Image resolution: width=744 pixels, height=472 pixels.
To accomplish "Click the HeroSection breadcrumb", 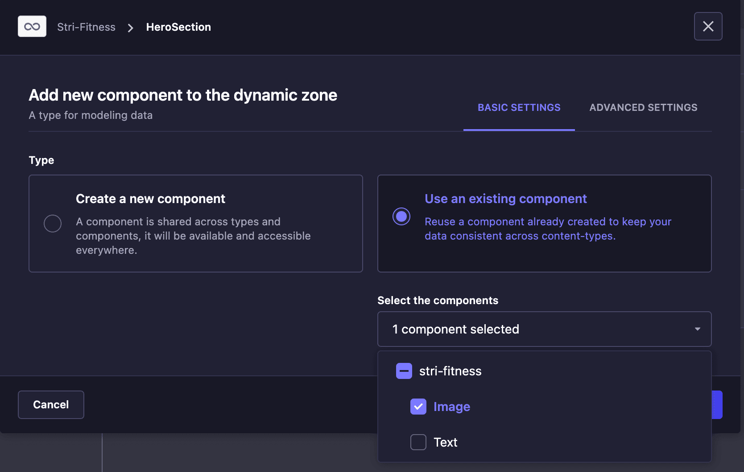I will (x=178, y=27).
